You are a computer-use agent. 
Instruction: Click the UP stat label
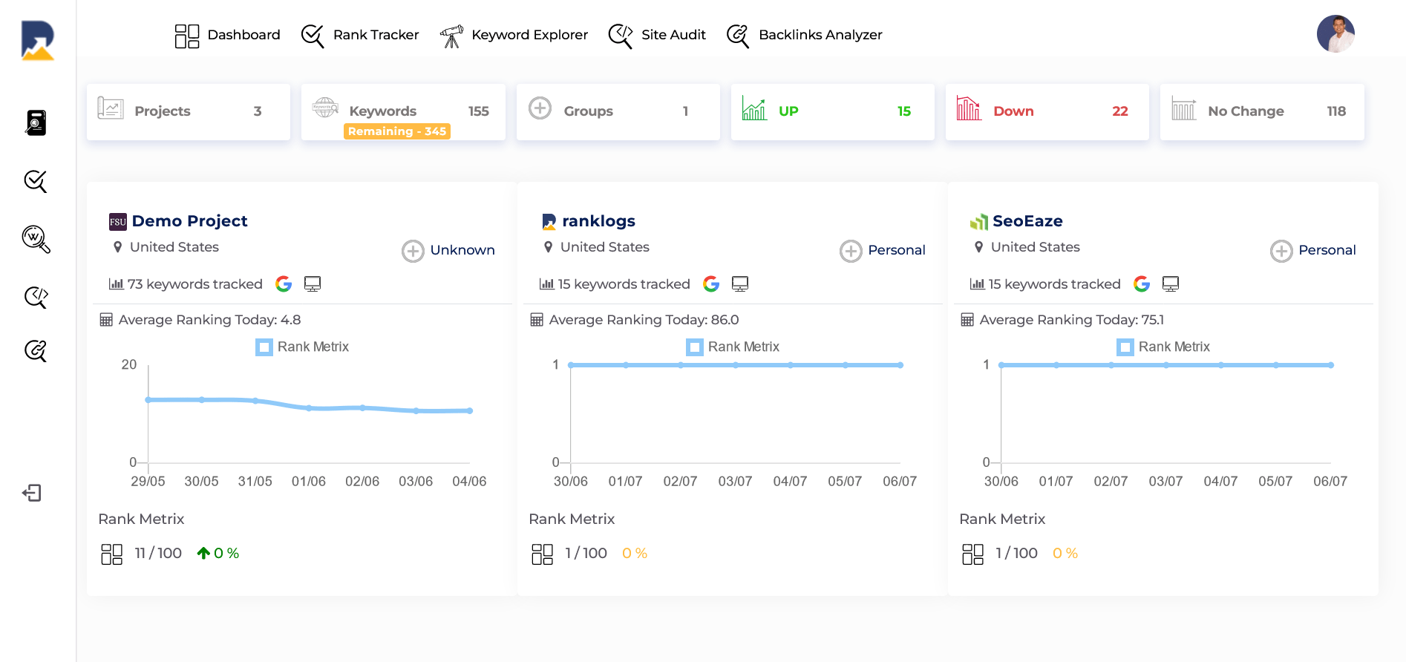(788, 111)
